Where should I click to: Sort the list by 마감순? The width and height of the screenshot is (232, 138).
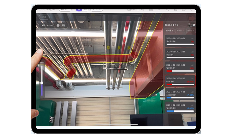(190, 31)
